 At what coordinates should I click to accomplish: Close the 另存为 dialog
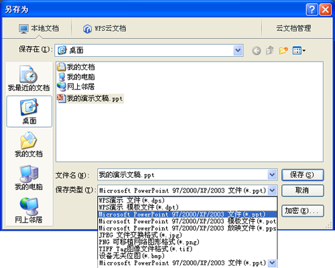point(326,9)
